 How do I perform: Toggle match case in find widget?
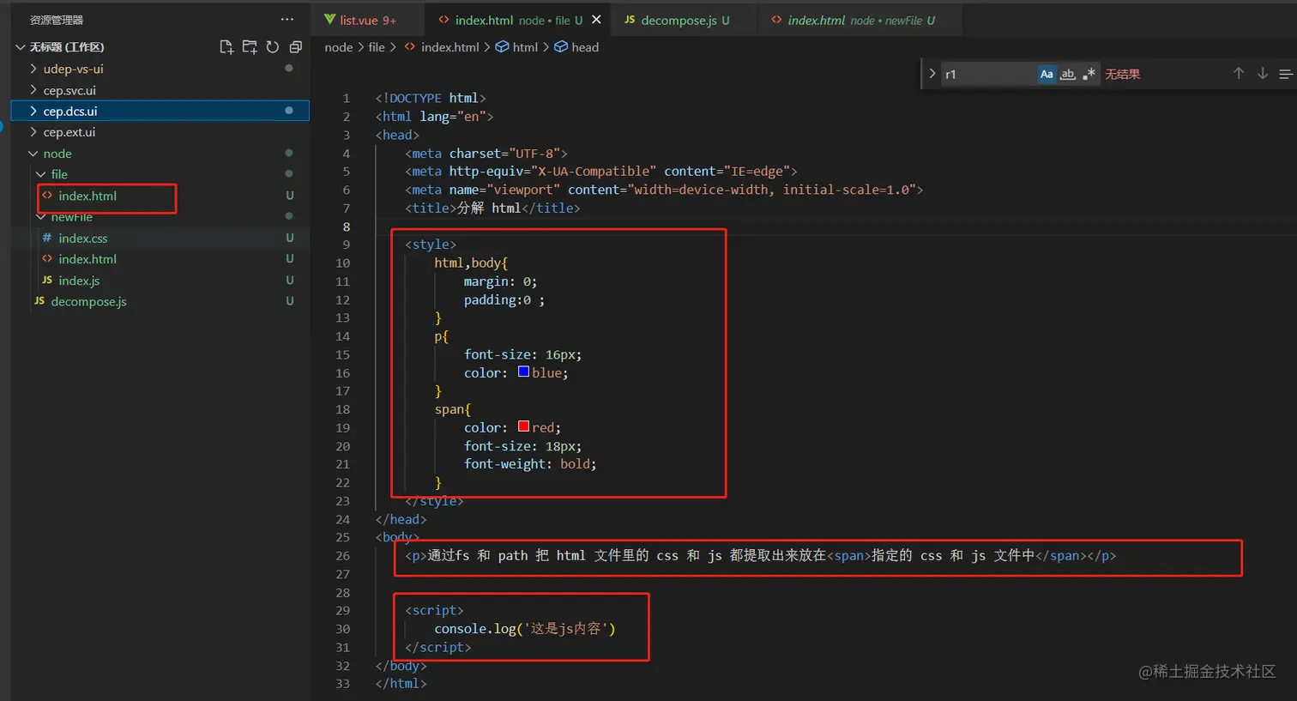[x=1047, y=74]
